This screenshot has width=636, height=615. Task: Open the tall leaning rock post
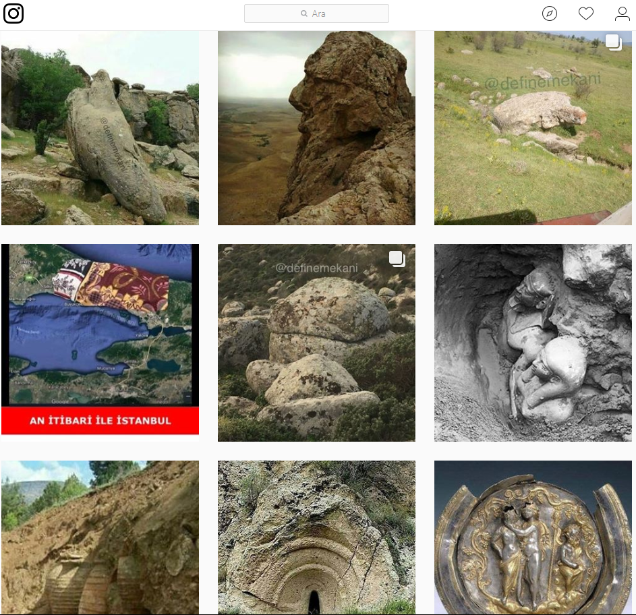(x=100, y=128)
